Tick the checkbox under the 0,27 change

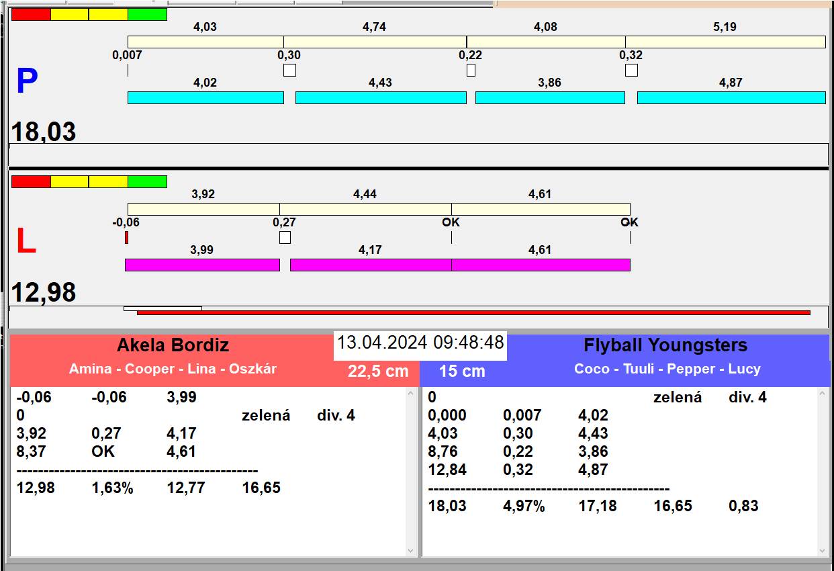[x=285, y=237]
